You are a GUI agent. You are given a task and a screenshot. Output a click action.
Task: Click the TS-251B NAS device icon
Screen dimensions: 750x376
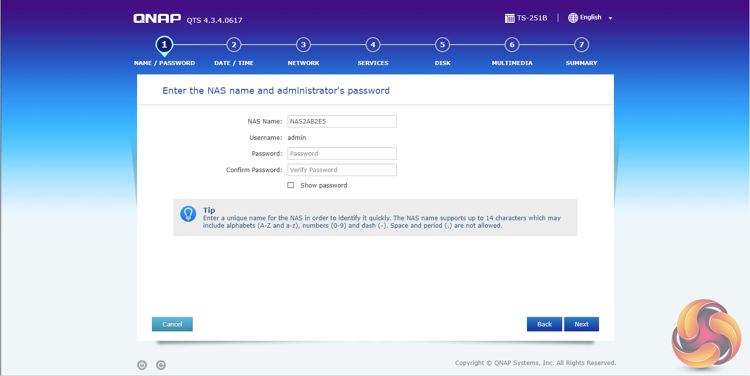coord(510,18)
